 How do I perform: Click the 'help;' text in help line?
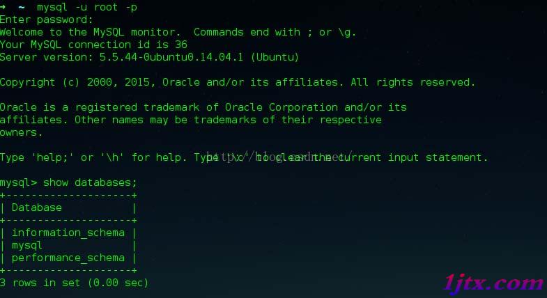(52, 157)
